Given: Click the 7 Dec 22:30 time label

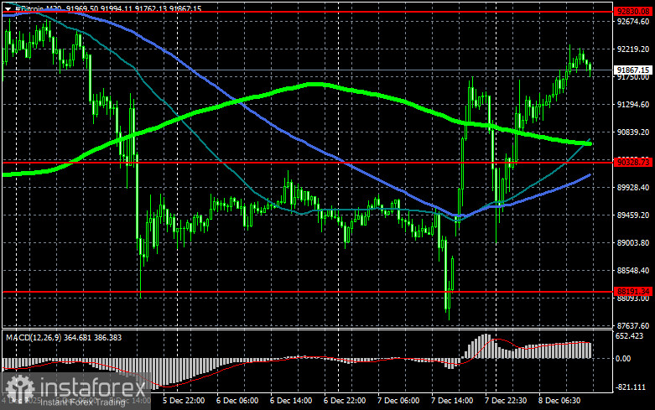Looking at the screenshot, I should coord(506,401).
